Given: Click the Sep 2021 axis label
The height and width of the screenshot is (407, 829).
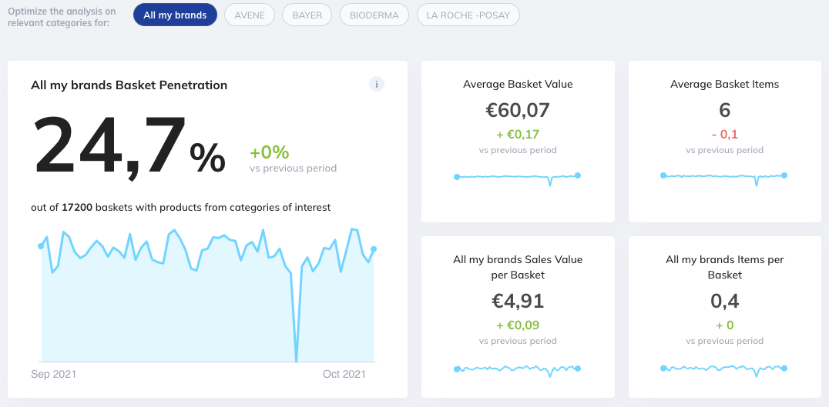Looking at the screenshot, I should [x=53, y=374].
